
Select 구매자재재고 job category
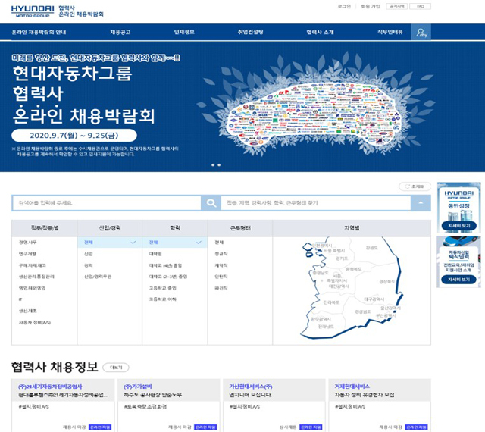32,265
